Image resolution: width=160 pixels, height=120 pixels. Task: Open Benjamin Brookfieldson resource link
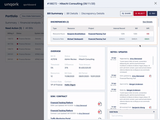click(76, 34)
